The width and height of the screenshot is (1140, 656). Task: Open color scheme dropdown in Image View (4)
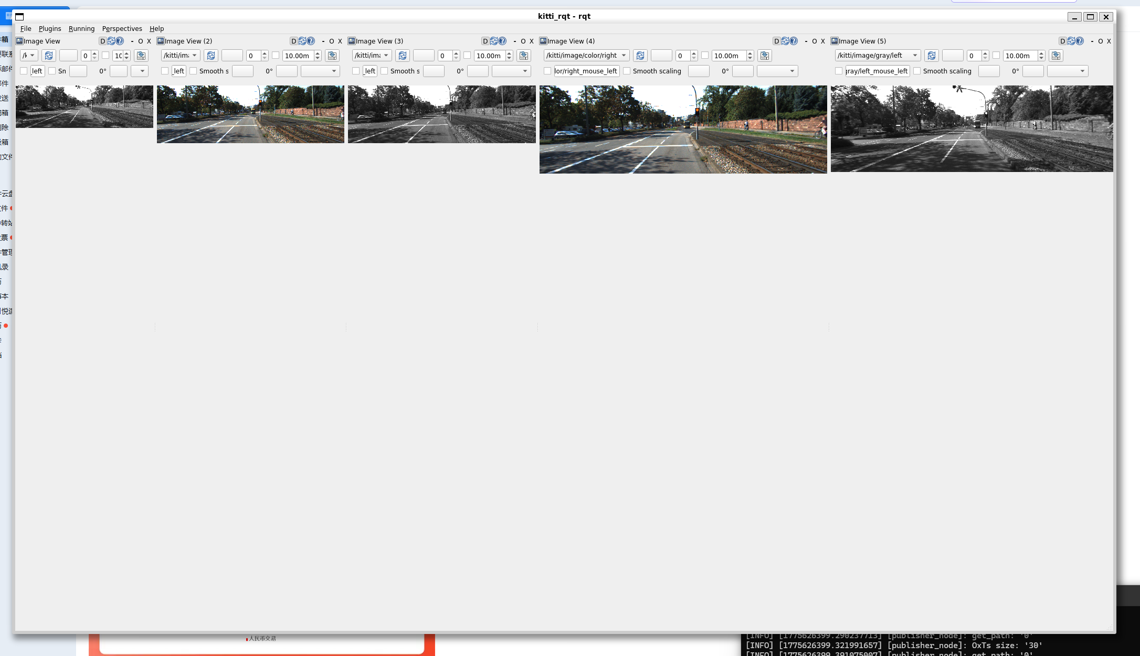(777, 71)
